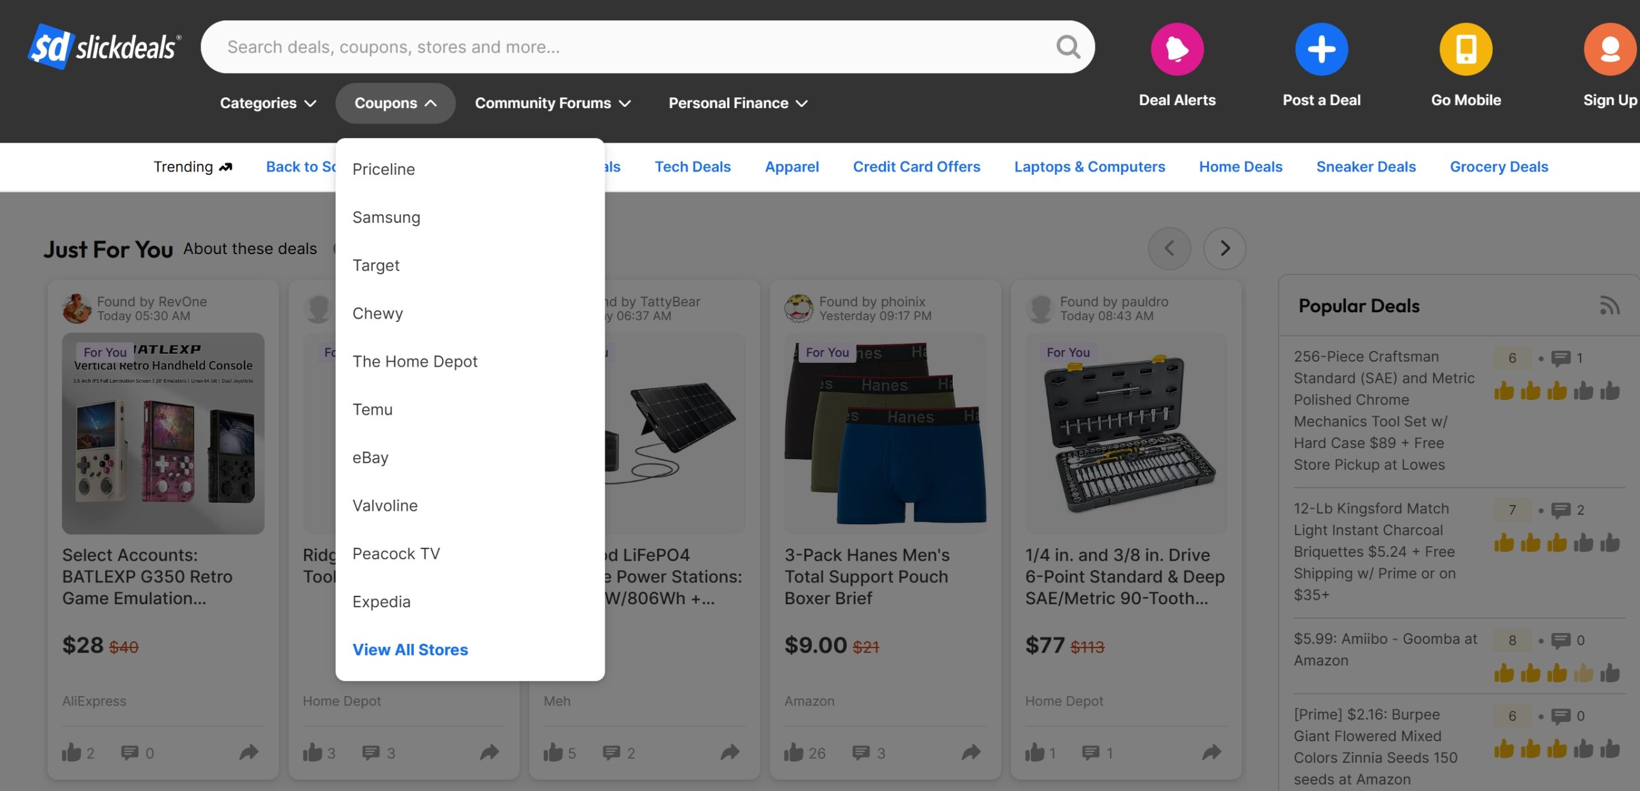This screenshot has width=1640, height=791.
Task: Open Hanes boxer briefs product image
Action: click(885, 433)
